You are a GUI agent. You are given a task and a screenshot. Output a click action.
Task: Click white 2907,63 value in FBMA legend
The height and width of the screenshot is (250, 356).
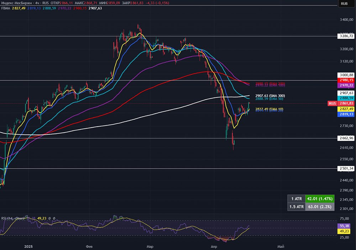click(95, 8)
